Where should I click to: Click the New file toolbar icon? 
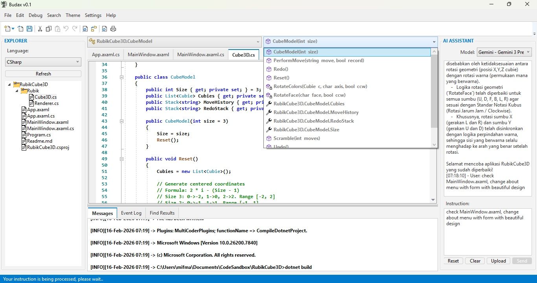[x=8, y=29]
